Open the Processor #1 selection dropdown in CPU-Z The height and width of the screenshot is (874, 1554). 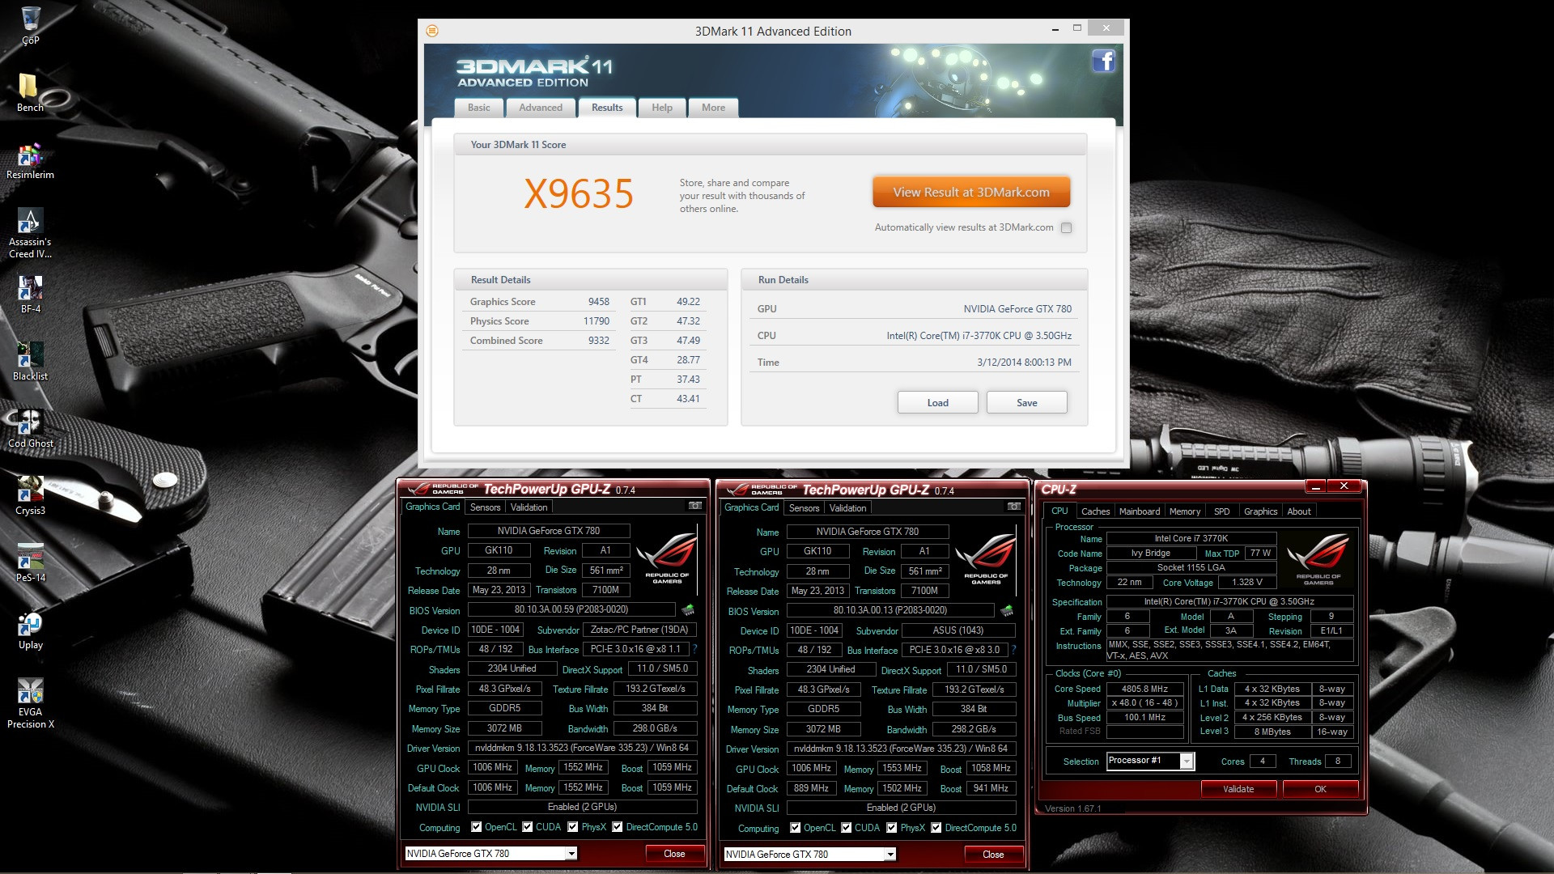click(1150, 761)
